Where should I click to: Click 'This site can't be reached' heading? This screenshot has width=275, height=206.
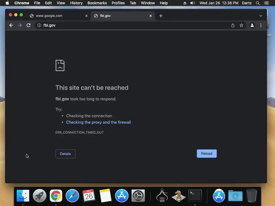tap(92, 88)
